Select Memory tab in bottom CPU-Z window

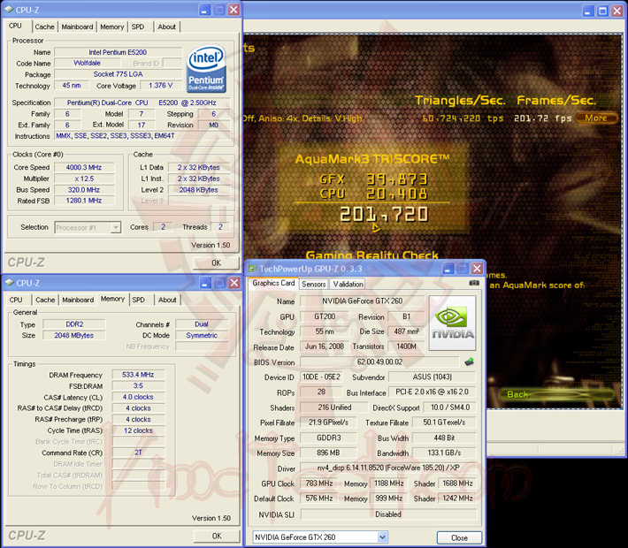pos(112,299)
